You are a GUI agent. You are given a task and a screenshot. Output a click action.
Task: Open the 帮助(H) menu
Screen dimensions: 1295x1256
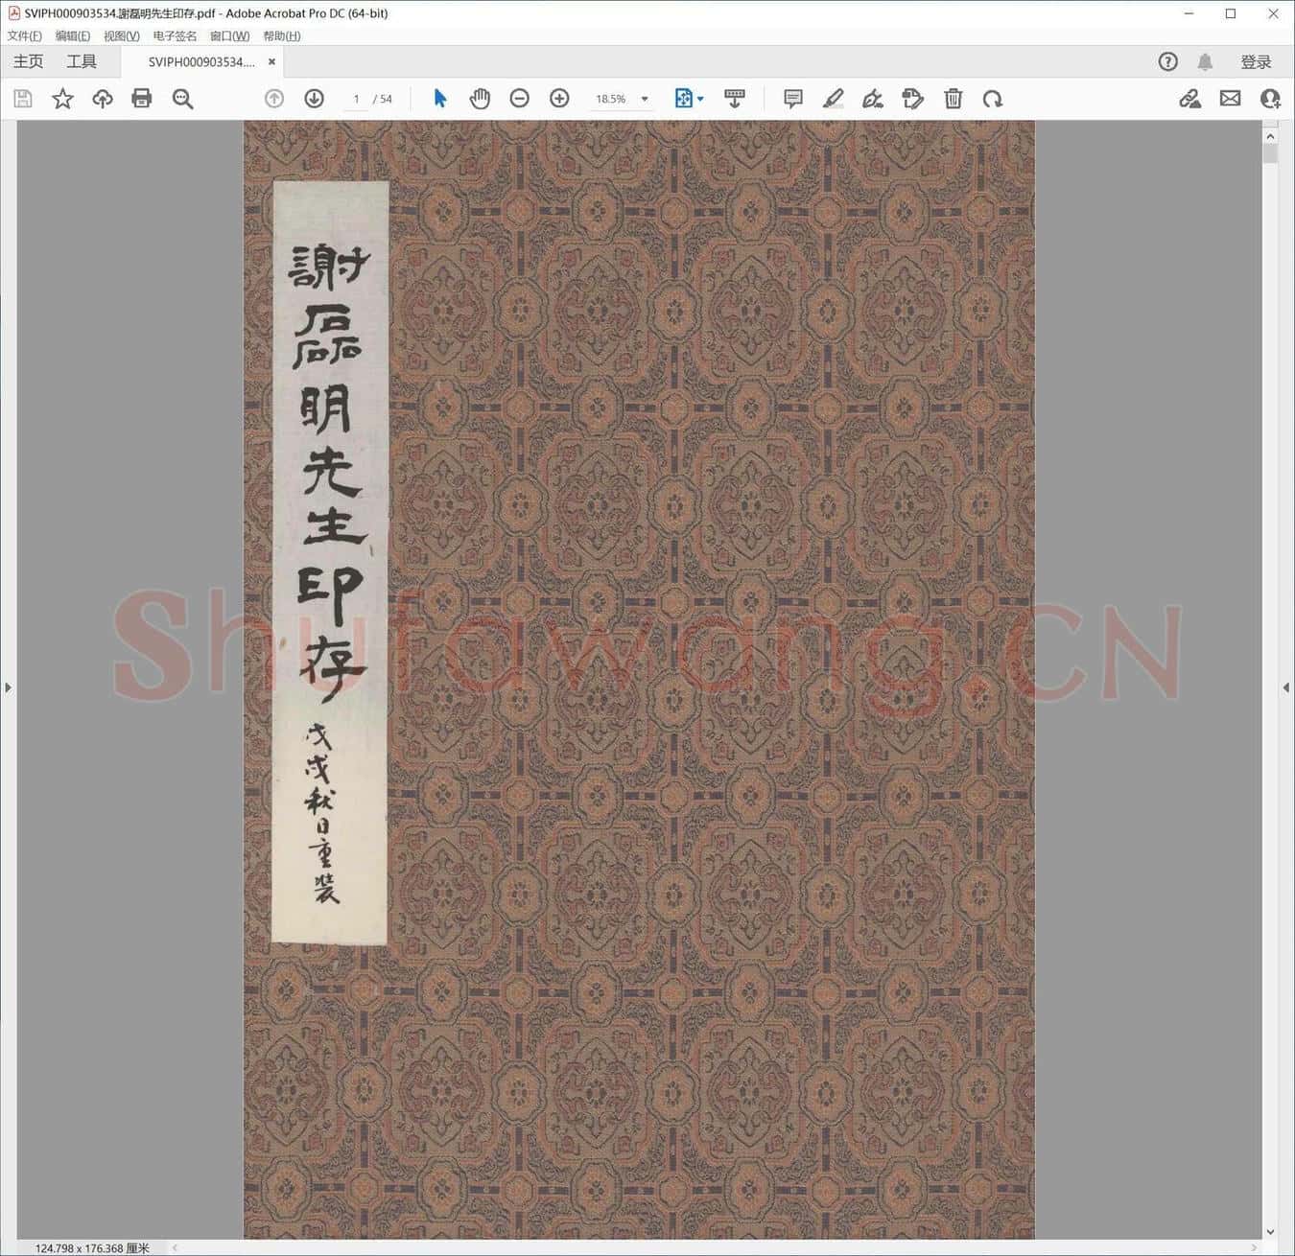[282, 35]
